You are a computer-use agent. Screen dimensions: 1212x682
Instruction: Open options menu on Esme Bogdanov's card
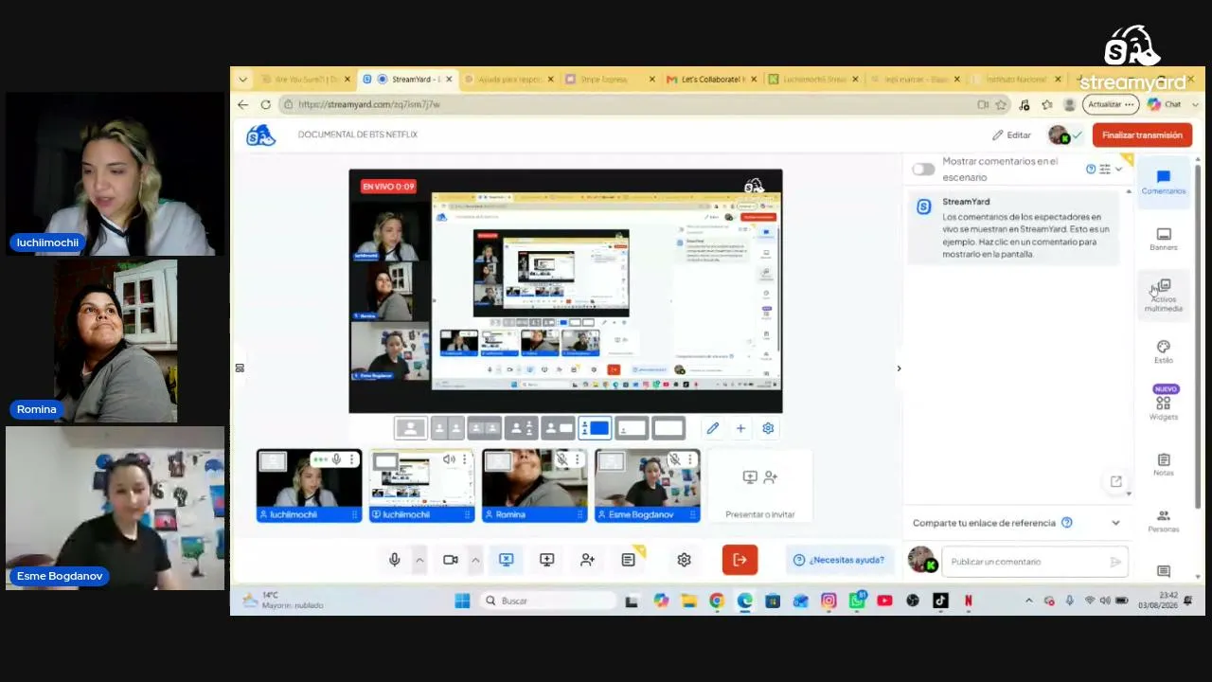pyautogui.click(x=689, y=459)
